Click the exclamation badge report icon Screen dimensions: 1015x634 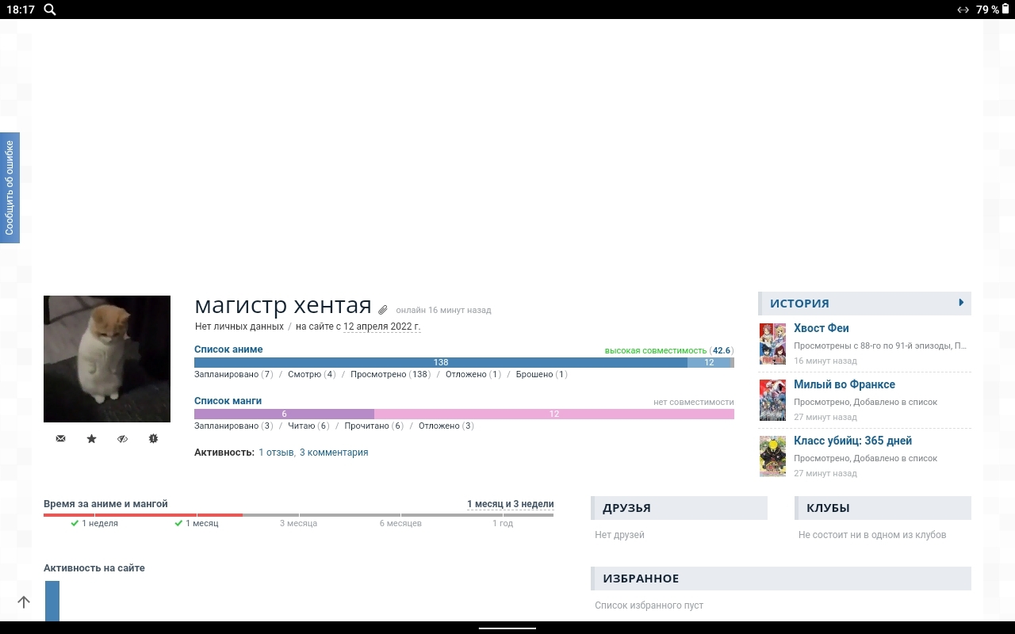[153, 438]
